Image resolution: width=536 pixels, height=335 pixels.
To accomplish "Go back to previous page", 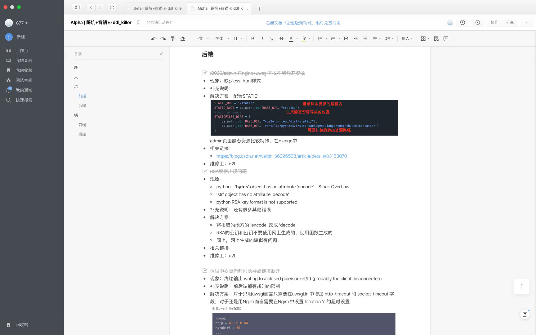I will (91, 7).
